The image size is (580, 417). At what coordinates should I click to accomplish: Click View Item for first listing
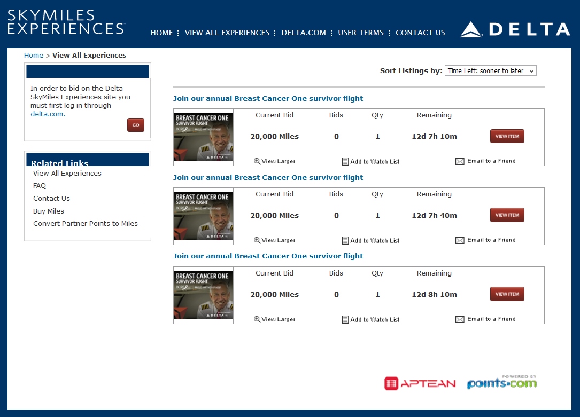pyautogui.click(x=507, y=136)
